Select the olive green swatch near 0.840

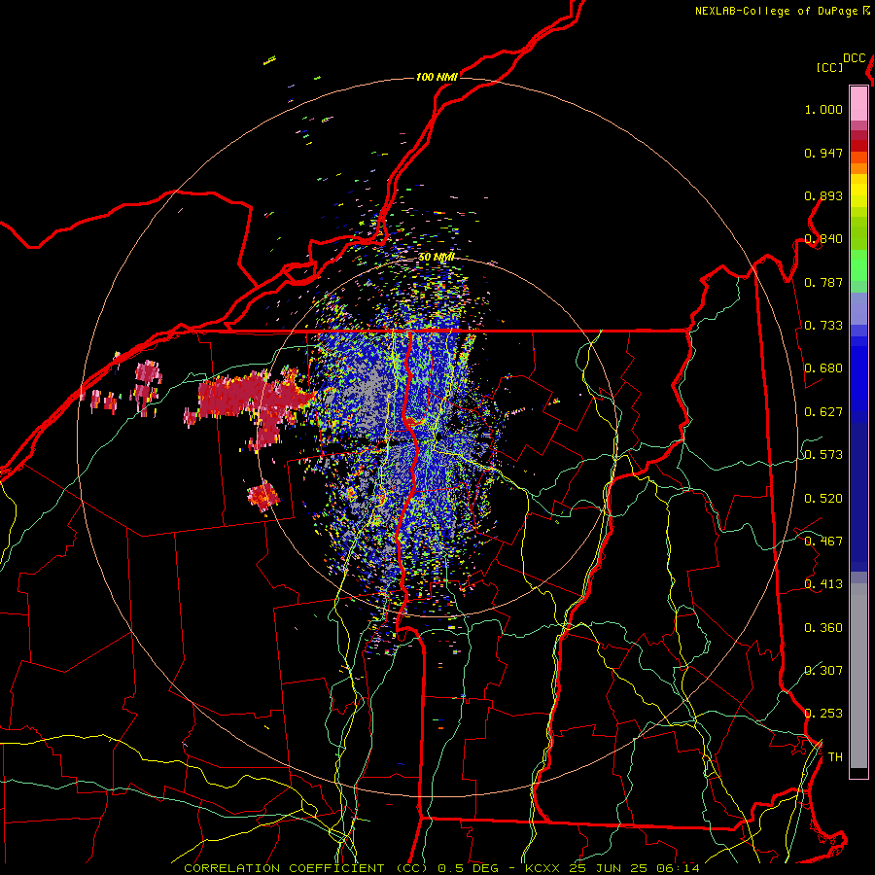pyautogui.click(x=858, y=233)
